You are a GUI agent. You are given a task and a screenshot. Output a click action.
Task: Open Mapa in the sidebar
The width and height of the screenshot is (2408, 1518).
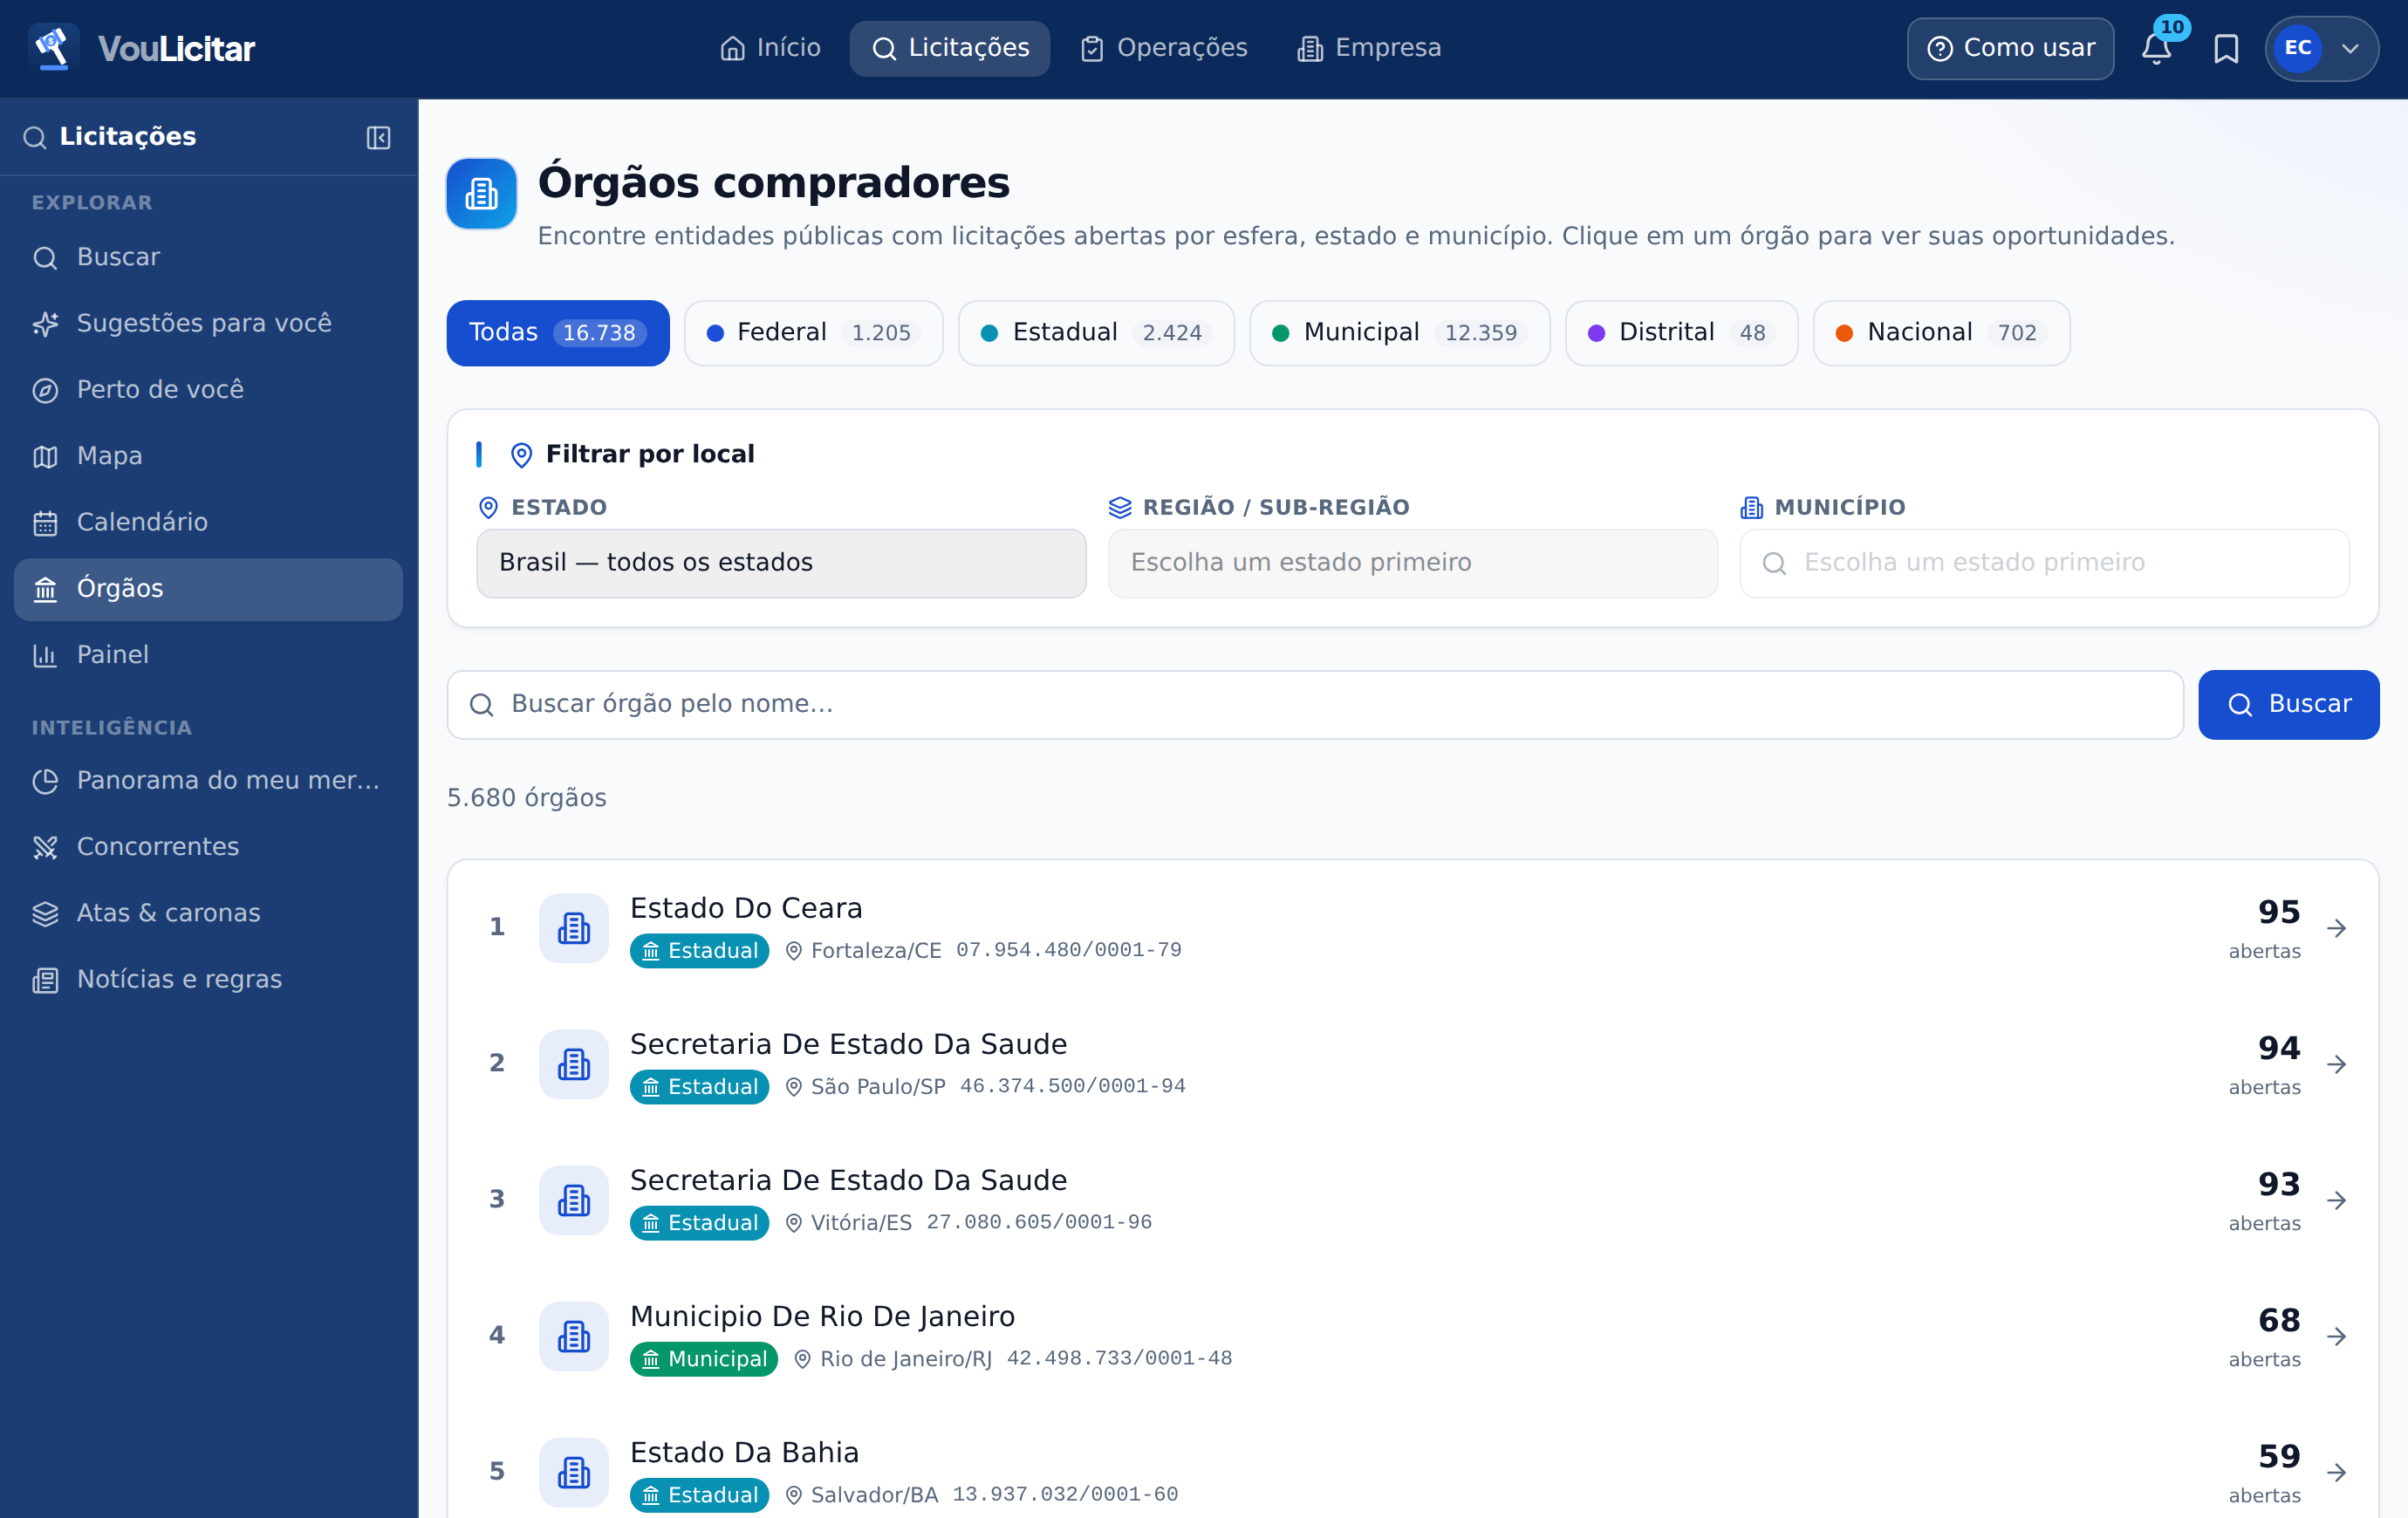(x=208, y=456)
